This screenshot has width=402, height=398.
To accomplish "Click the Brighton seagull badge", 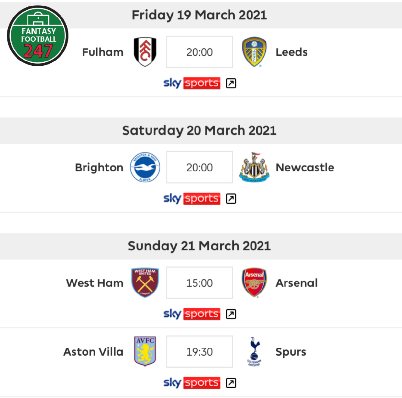I will (x=145, y=167).
